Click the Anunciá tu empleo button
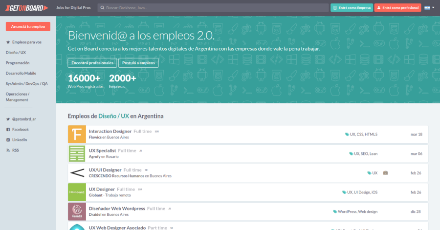440x230 pixels. [28, 26]
